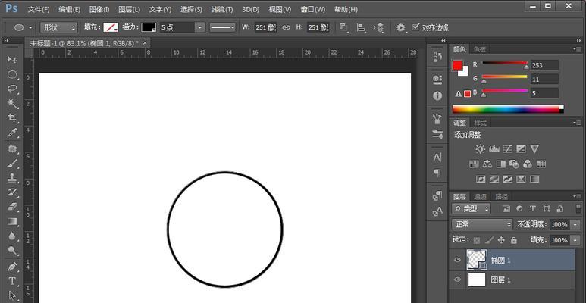This screenshot has width=586, height=303.
Task: Open the stroke line style dropdown
Action: [222, 27]
